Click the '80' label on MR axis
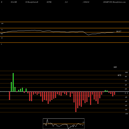129x129 pixels. point(126,77)
